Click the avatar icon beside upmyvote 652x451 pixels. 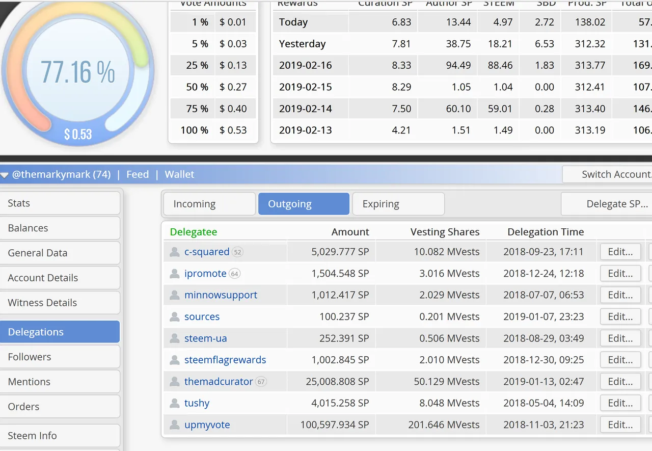pyautogui.click(x=175, y=425)
